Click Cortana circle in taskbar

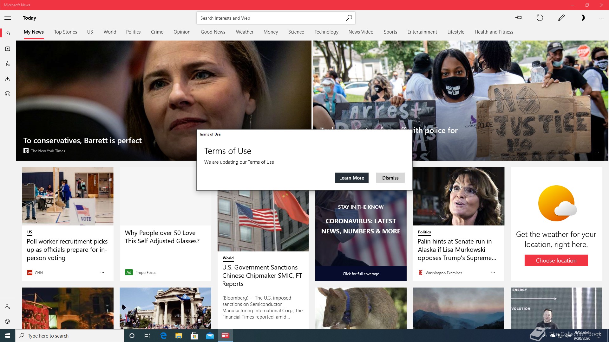(132, 336)
